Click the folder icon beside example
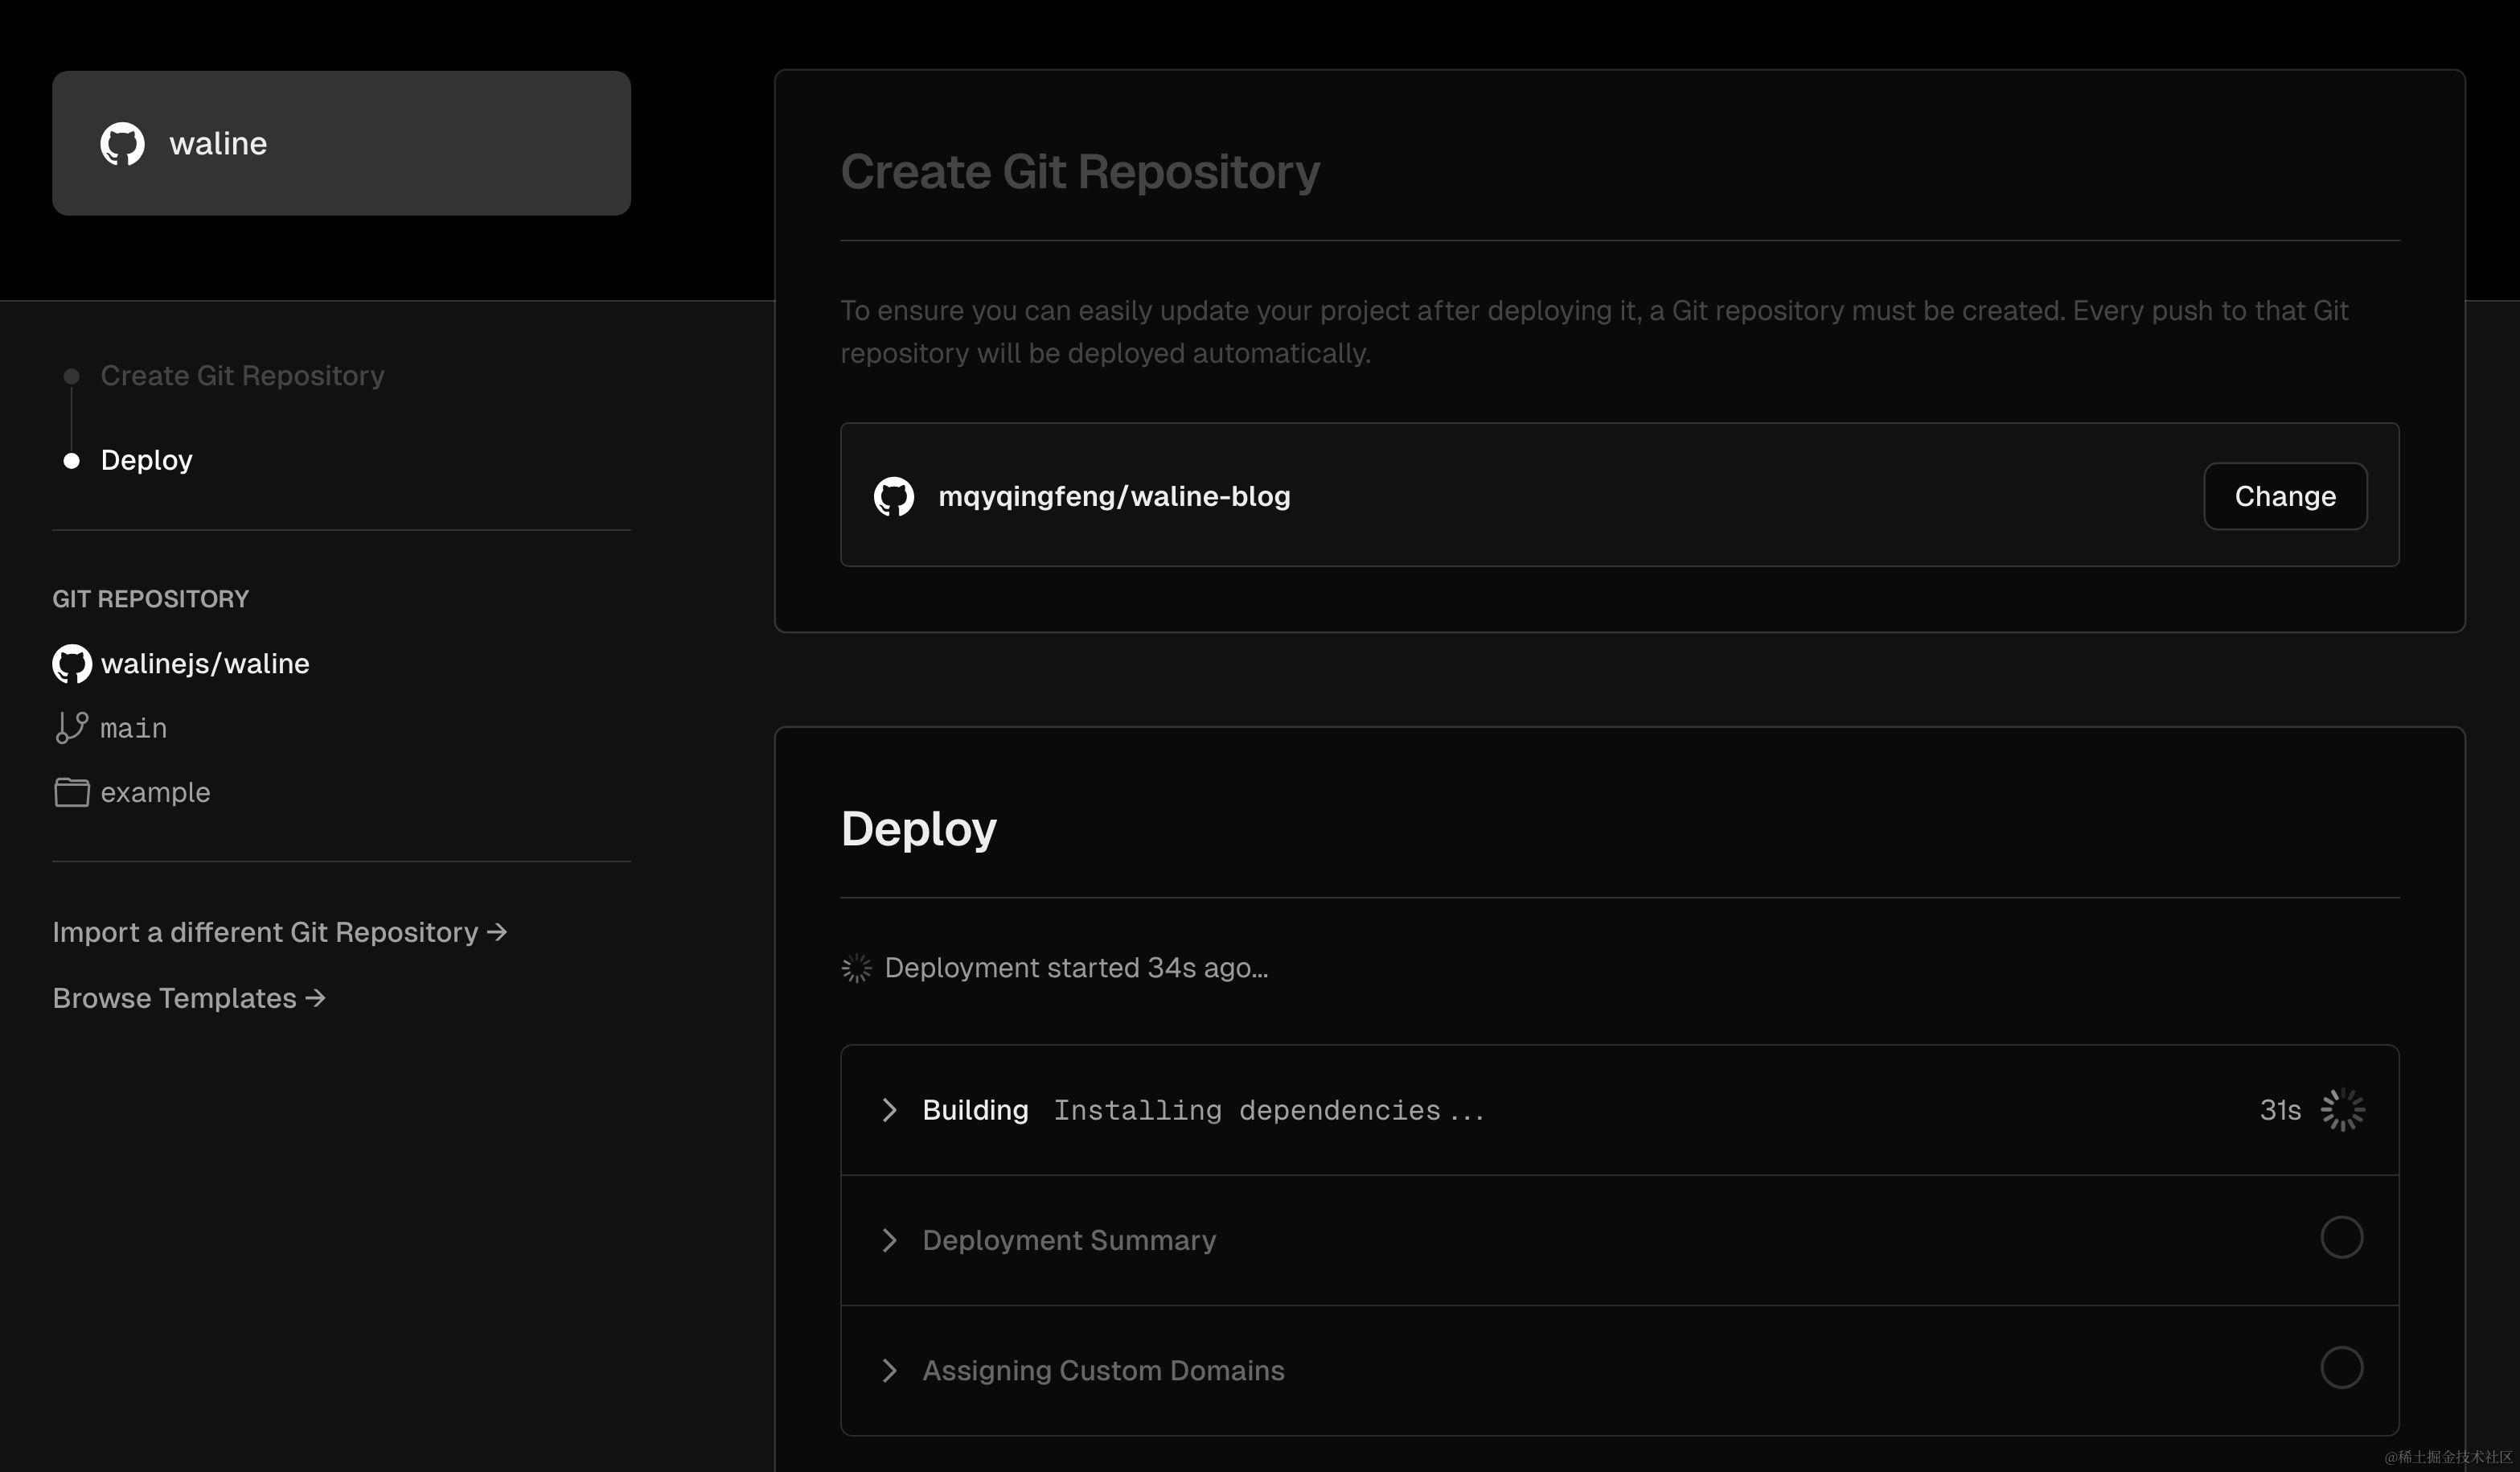Screen dimensions: 2520x1472 pyautogui.click(x=72, y=792)
